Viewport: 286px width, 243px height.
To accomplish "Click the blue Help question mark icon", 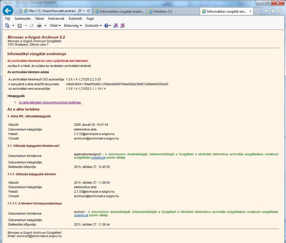I will pyautogui.click(x=106, y=26).
